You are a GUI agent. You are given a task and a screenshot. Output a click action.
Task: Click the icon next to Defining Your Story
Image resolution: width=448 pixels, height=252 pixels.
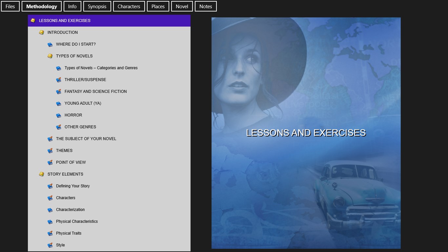pyautogui.click(x=50, y=186)
